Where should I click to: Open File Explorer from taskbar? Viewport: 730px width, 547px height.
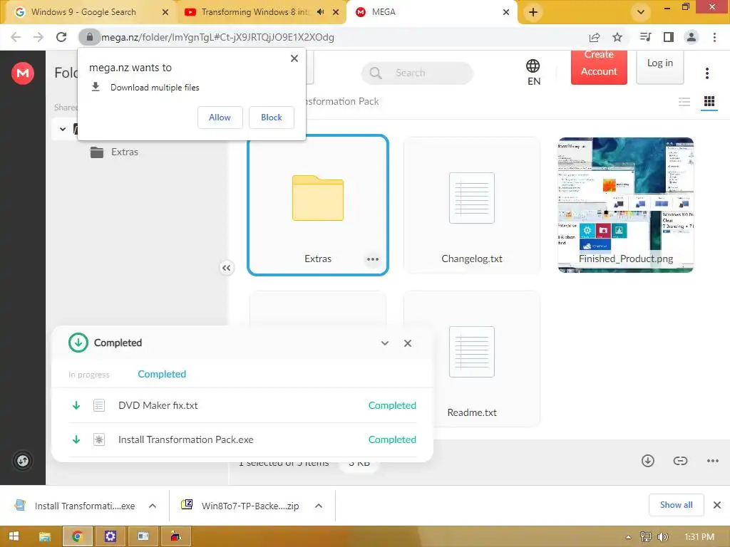point(45,536)
